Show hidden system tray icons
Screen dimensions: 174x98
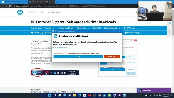144,95
